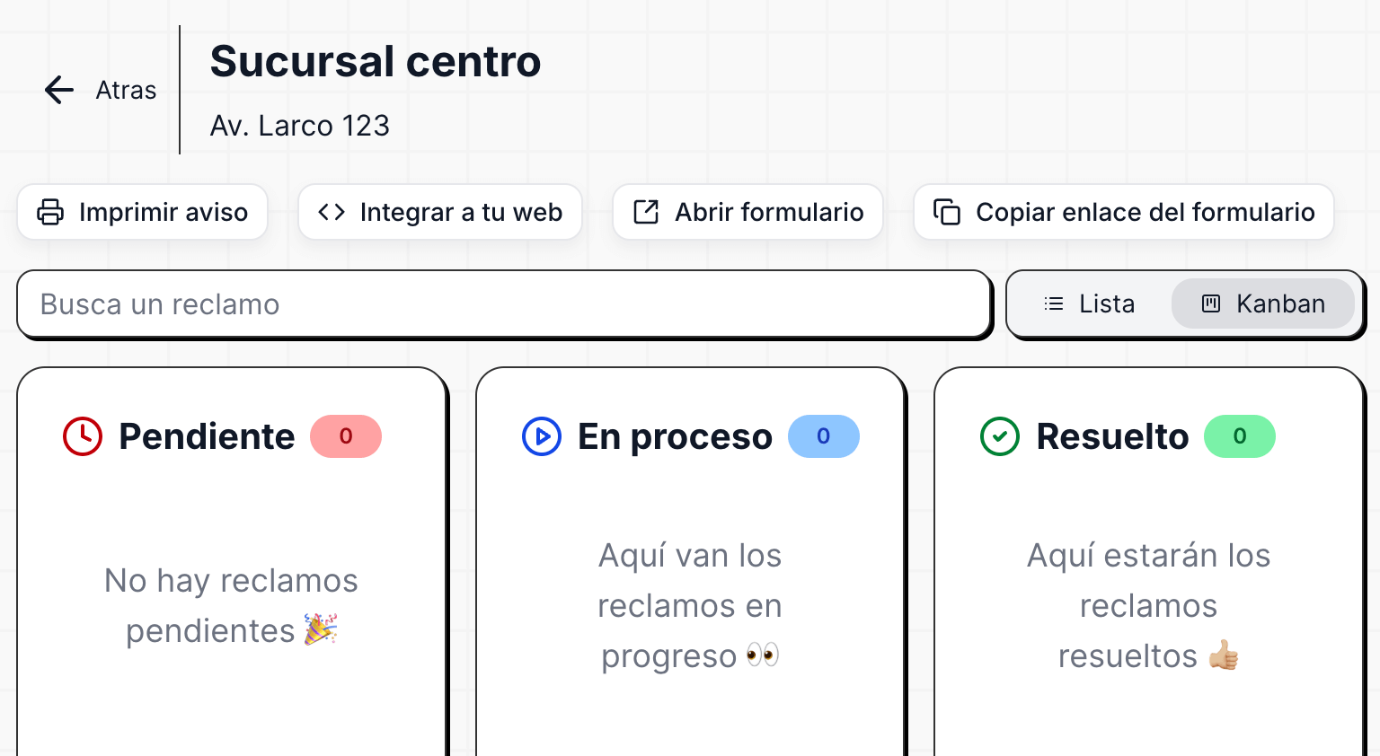Click the green Resuelto count badge
Screen dimensions: 1380x756
[x=1240, y=436]
